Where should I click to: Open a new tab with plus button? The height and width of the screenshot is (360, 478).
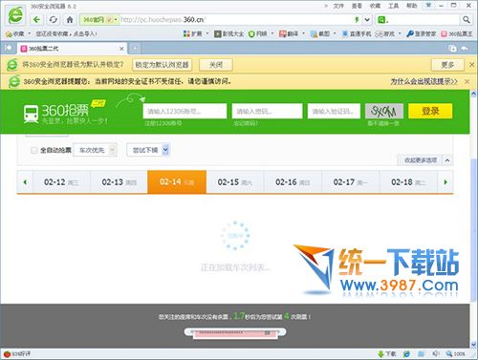[x=135, y=49]
